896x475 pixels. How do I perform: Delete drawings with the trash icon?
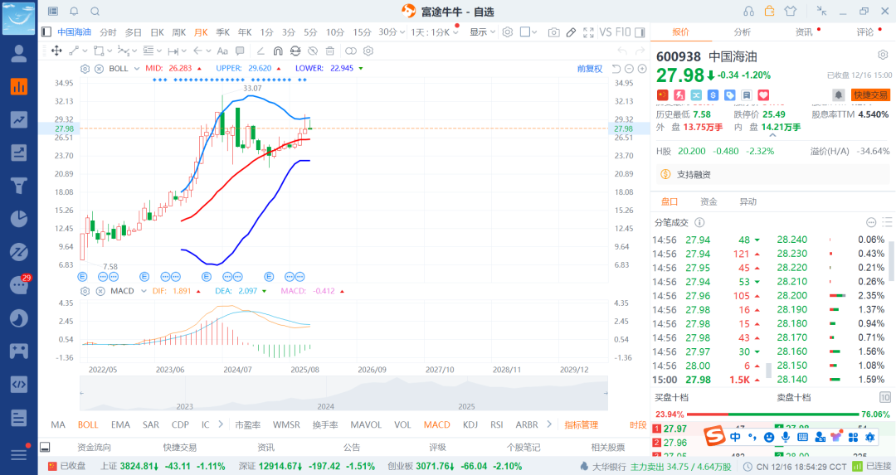(x=329, y=51)
